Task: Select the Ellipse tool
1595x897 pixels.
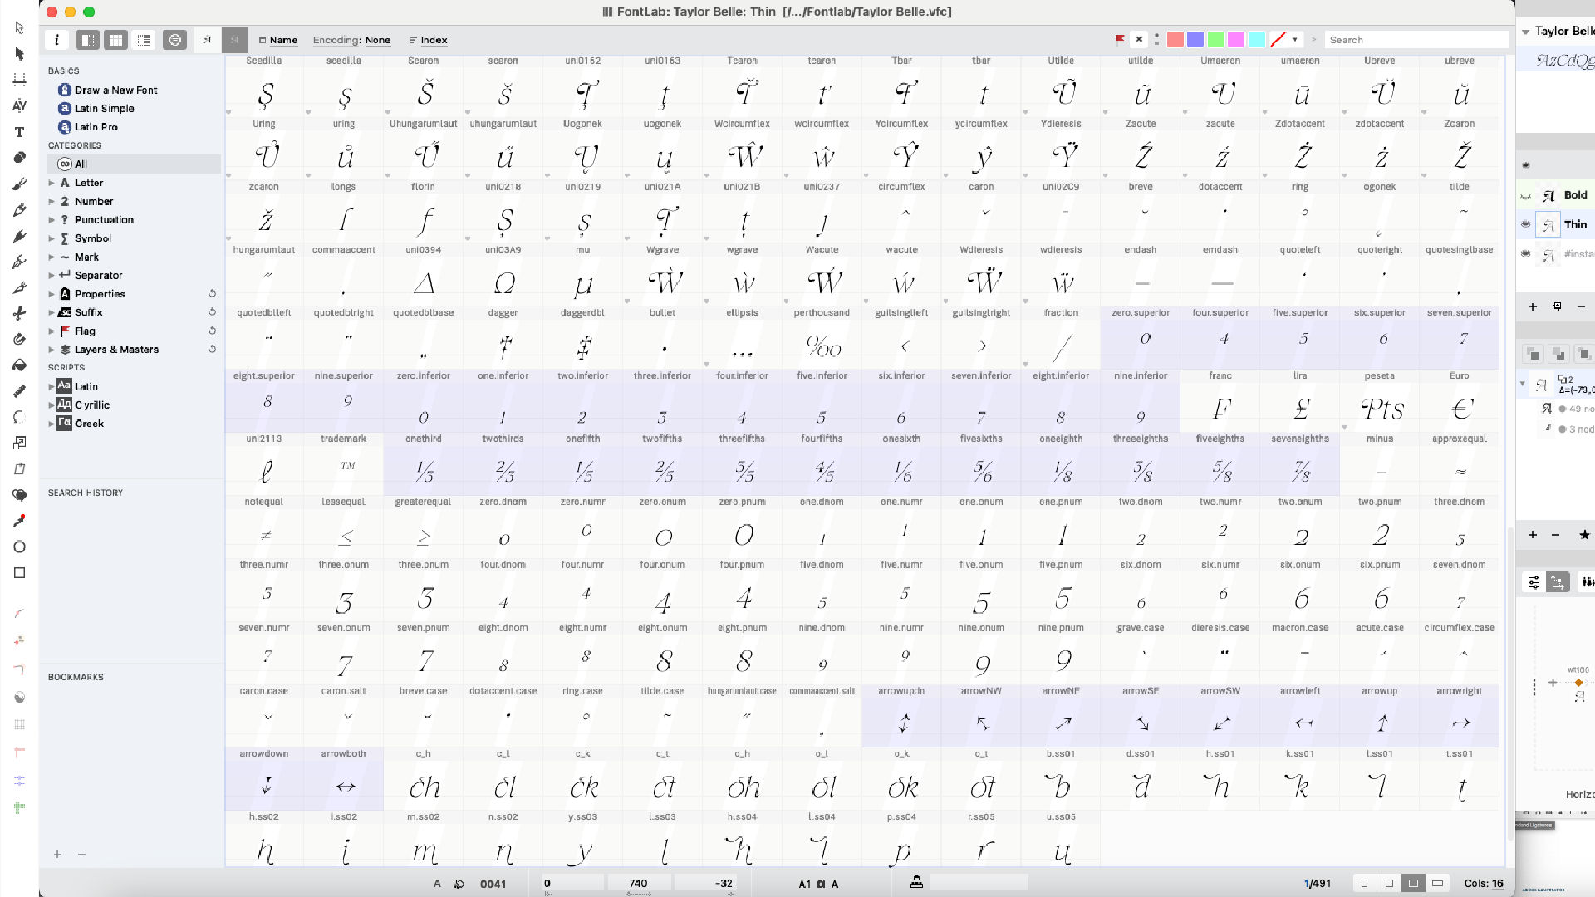Action: point(19,547)
